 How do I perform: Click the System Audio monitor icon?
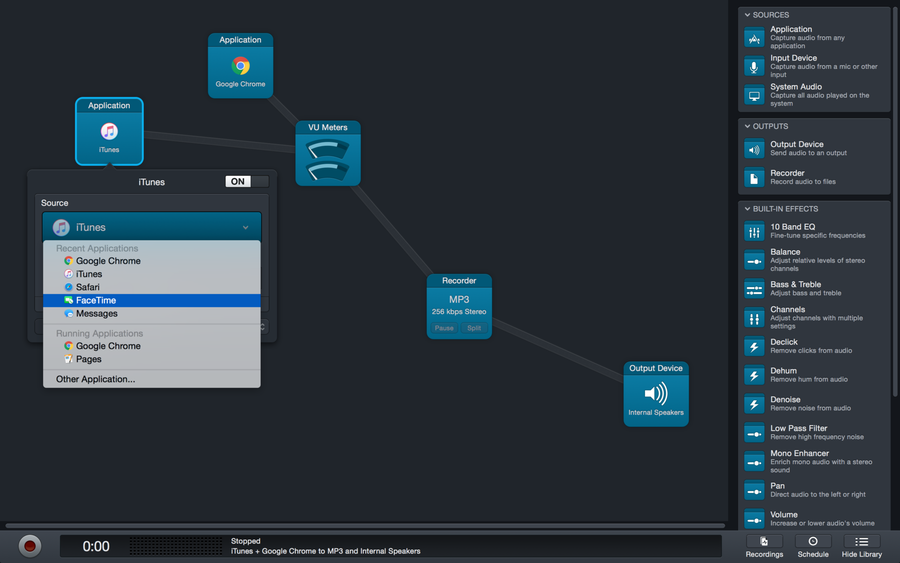point(754,95)
